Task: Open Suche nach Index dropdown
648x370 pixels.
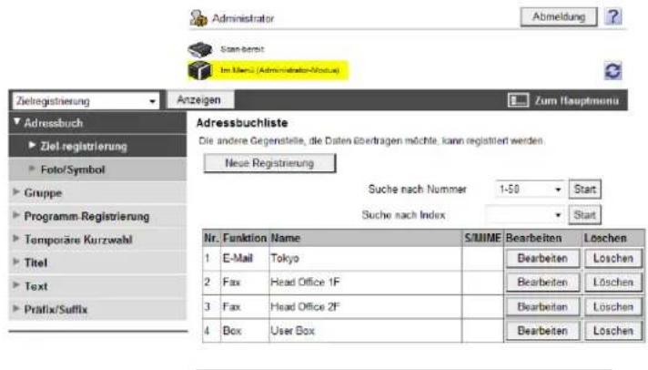Action: pos(525,215)
